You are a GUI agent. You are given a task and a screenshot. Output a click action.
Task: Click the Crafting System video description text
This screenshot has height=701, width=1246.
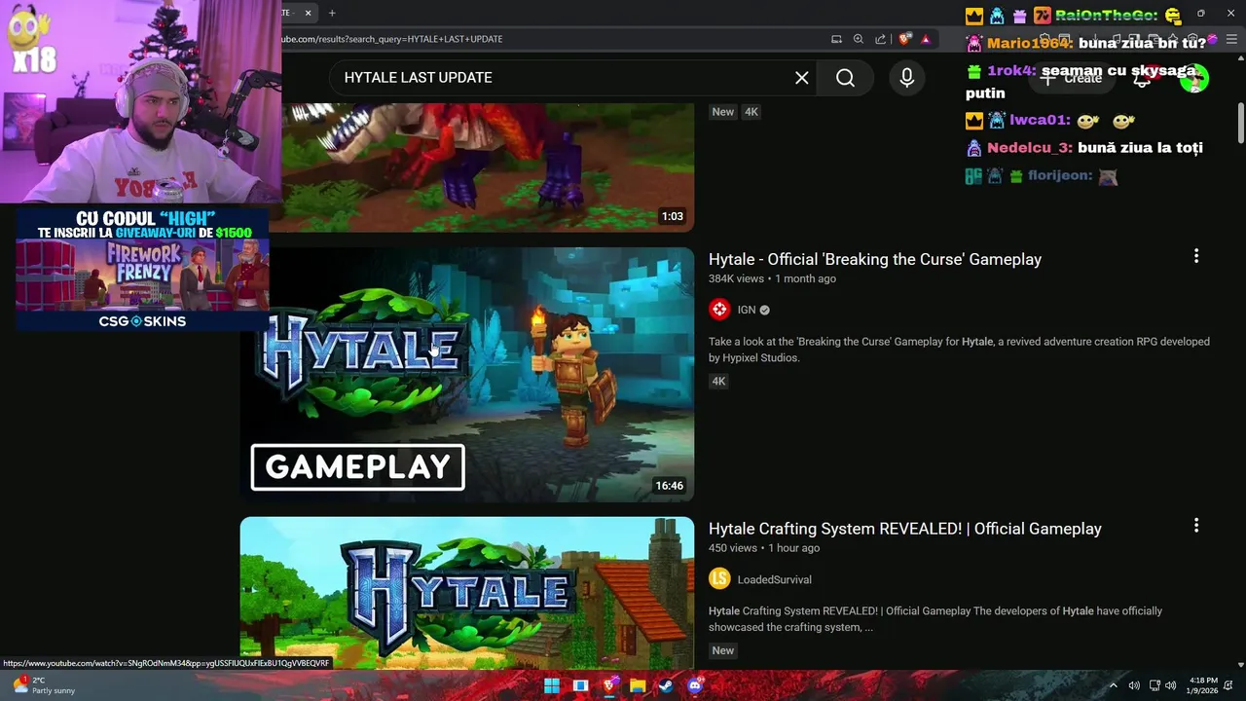(935, 619)
